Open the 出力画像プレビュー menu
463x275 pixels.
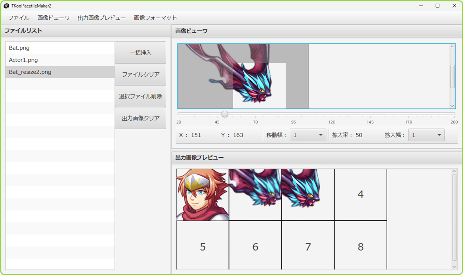point(102,18)
